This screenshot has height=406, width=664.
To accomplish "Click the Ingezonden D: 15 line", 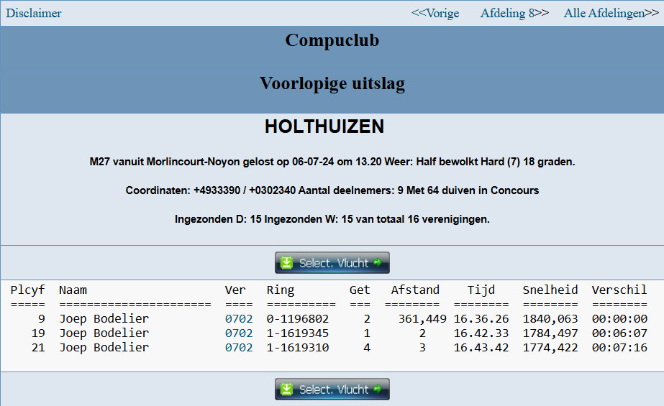I will [x=332, y=219].
